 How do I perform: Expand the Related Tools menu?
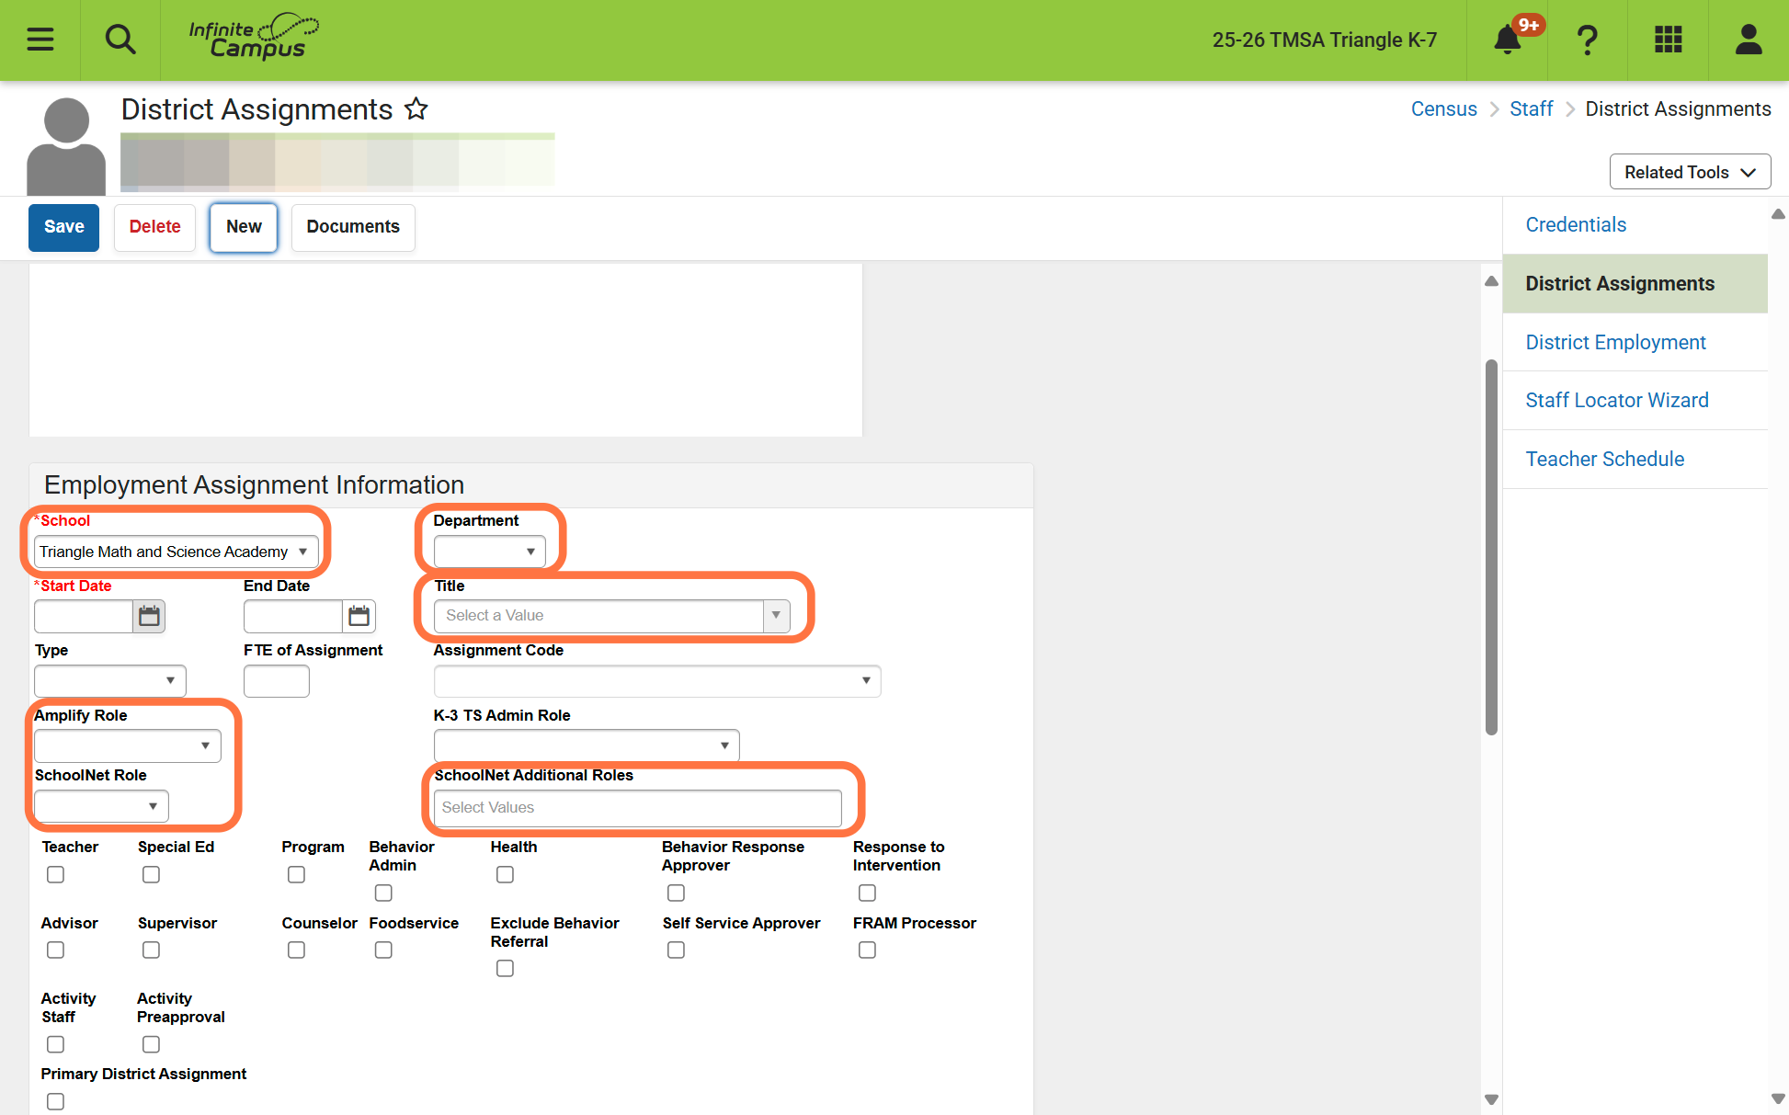point(1690,172)
